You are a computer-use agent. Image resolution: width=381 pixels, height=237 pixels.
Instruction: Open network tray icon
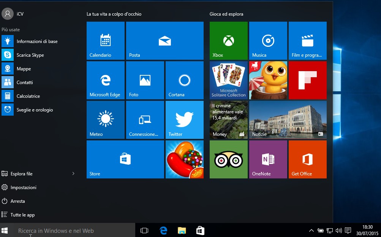pyautogui.click(x=330, y=231)
